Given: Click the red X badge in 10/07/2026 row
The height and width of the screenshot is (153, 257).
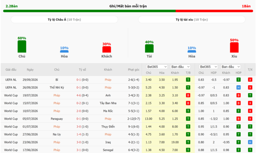Looking at the screenshot, I should point(250,111).
